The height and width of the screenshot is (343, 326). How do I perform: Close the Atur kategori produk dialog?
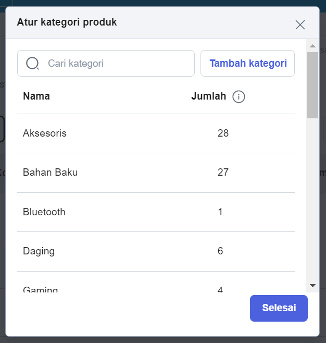pos(300,24)
